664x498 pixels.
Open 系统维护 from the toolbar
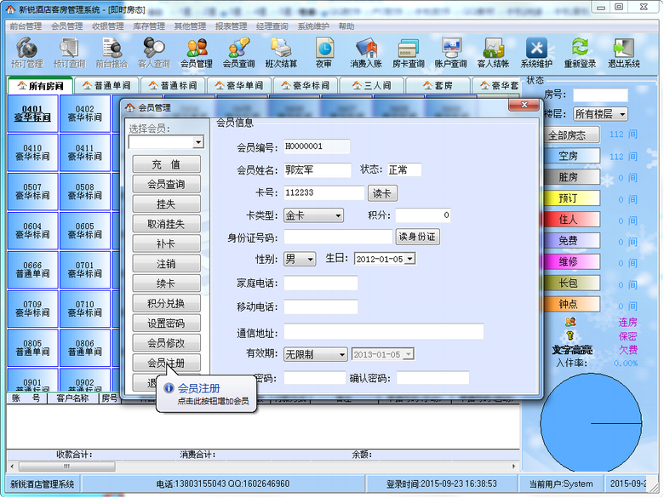536,53
